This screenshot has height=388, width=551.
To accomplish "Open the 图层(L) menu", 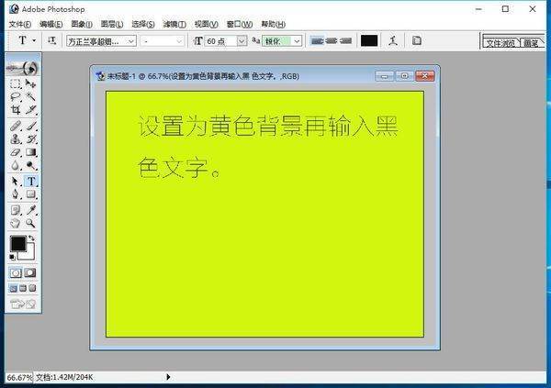I will (112, 24).
